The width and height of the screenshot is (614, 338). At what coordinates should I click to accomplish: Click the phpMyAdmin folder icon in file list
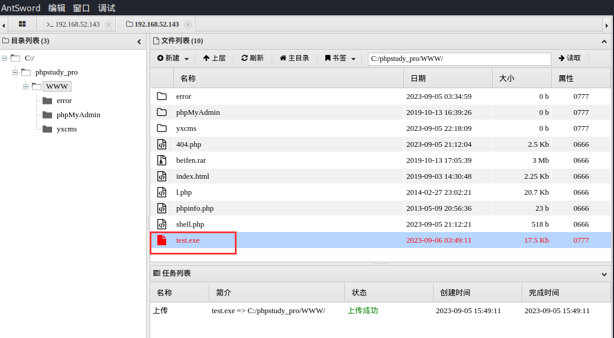click(161, 112)
